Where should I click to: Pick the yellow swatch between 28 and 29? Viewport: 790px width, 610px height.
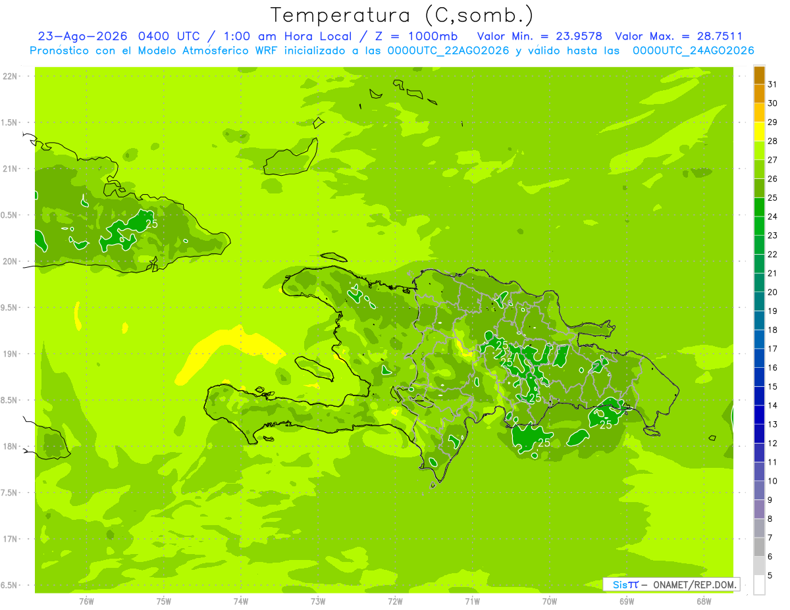point(759,132)
